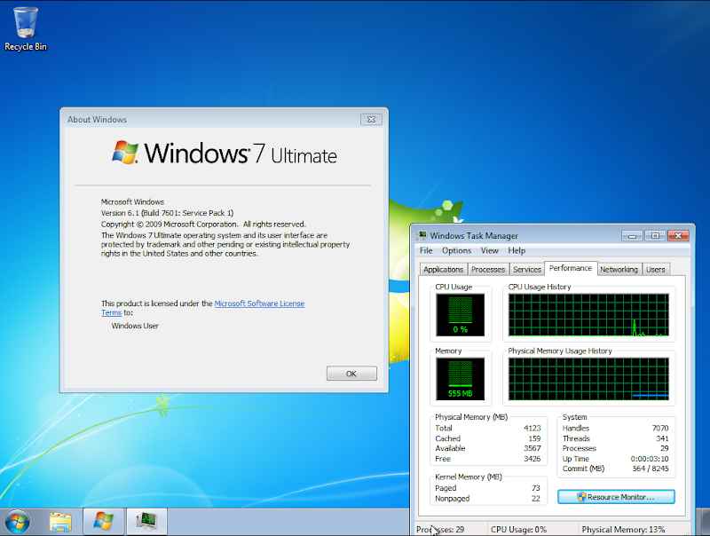Click the CPU Usage 0 % gauge
This screenshot has height=536, width=710.
click(x=460, y=315)
